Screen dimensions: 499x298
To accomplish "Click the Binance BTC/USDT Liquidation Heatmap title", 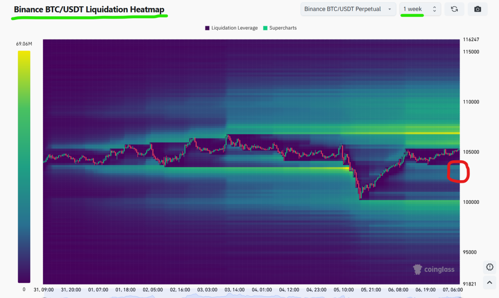I will coord(89,9).
